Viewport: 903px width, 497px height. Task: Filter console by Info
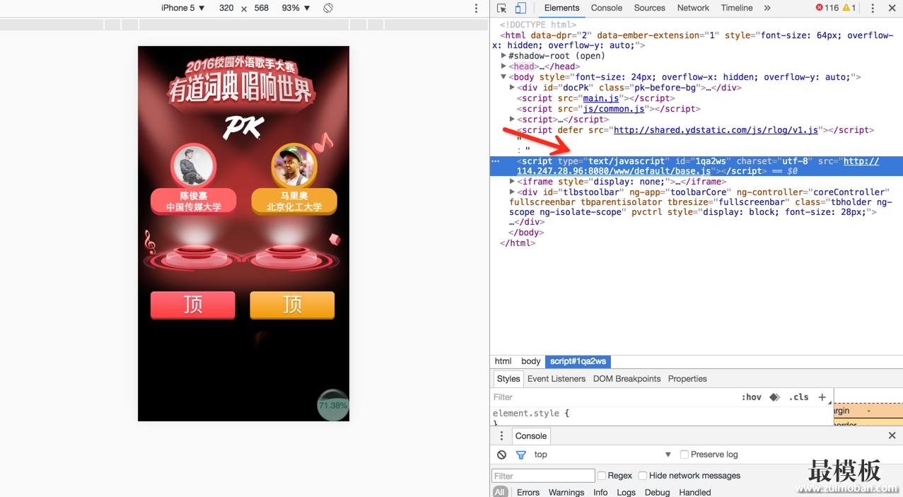[600, 492]
